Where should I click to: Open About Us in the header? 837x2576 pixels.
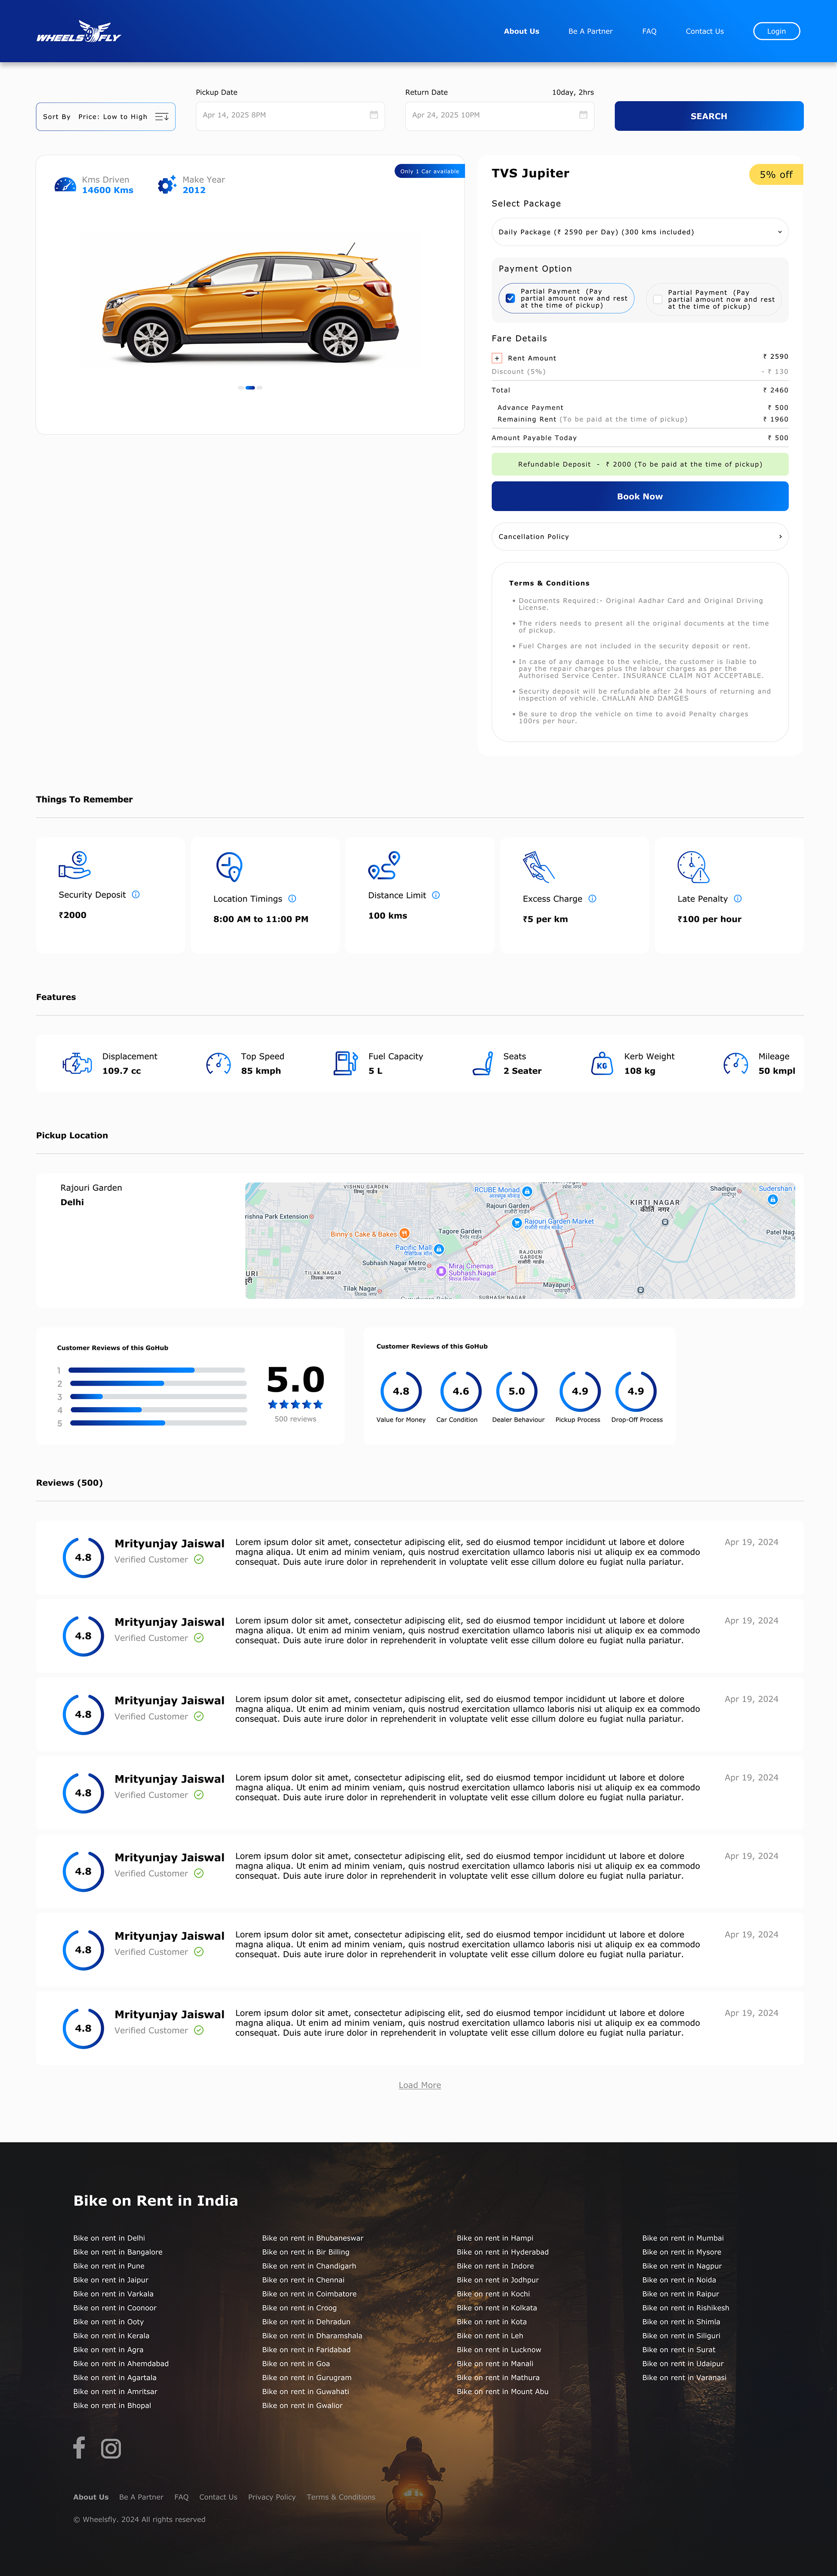tap(521, 31)
